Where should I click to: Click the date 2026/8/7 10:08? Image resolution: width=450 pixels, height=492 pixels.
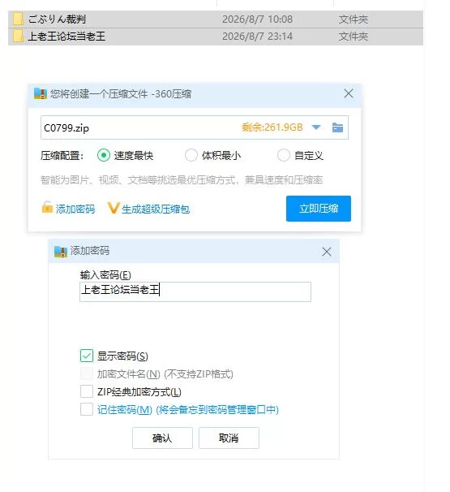pyautogui.click(x=257, y=19)
